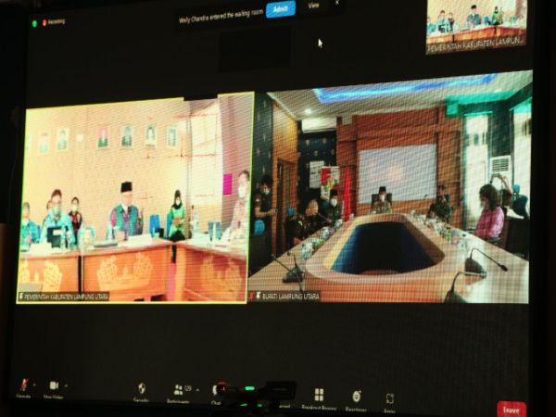556x417 pixels.
Task: Open the Apps icon in toolbar
Action: pyautogui.click(x=389, y=402)
